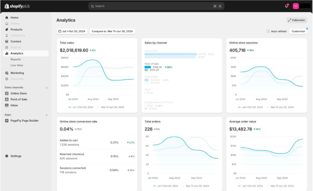Open the Settings gear icon

pos(7,156)
